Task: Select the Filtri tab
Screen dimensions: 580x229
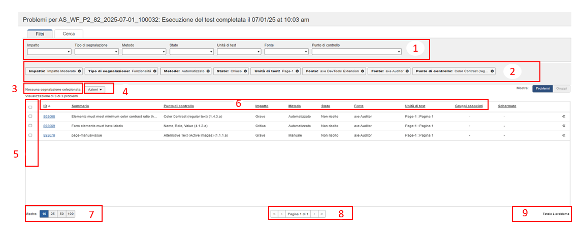Action: tap(39, 33)
